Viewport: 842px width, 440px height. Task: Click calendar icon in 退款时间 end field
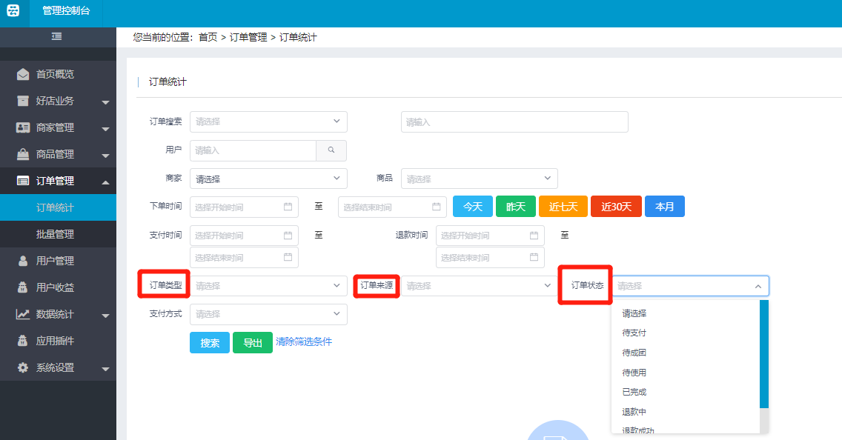pos(534,258)
